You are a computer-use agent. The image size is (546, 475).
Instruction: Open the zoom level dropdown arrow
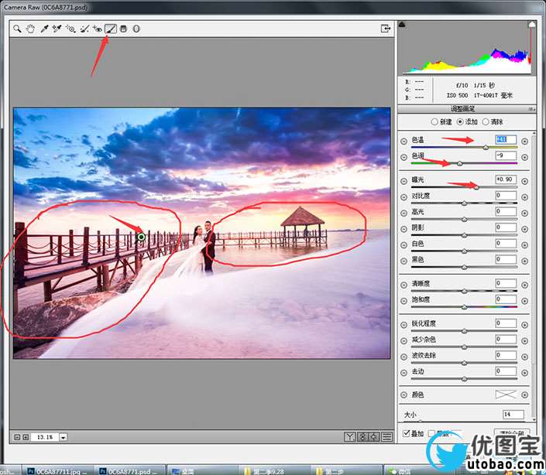tap(63, 437)
